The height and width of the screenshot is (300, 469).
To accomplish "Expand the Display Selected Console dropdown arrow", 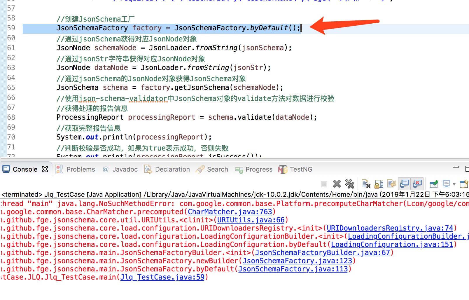I will [x=454, y=184].
